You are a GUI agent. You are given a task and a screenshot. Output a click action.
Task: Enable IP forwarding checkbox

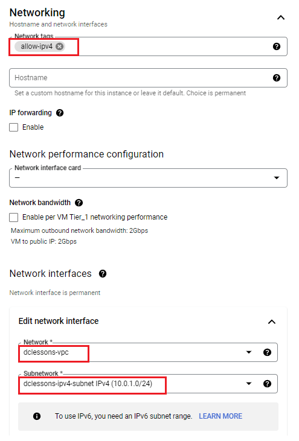pos(13,127)
